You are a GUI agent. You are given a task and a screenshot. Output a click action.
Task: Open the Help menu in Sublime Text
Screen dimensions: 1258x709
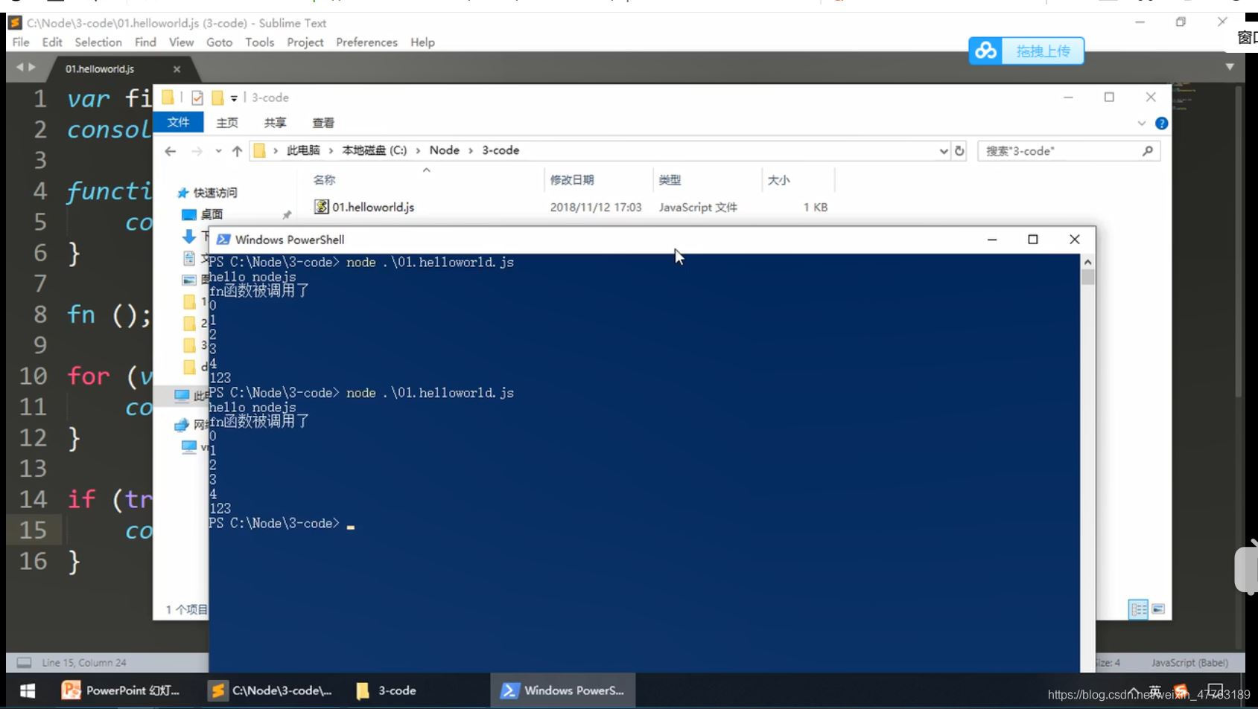[x=422, y=42]
